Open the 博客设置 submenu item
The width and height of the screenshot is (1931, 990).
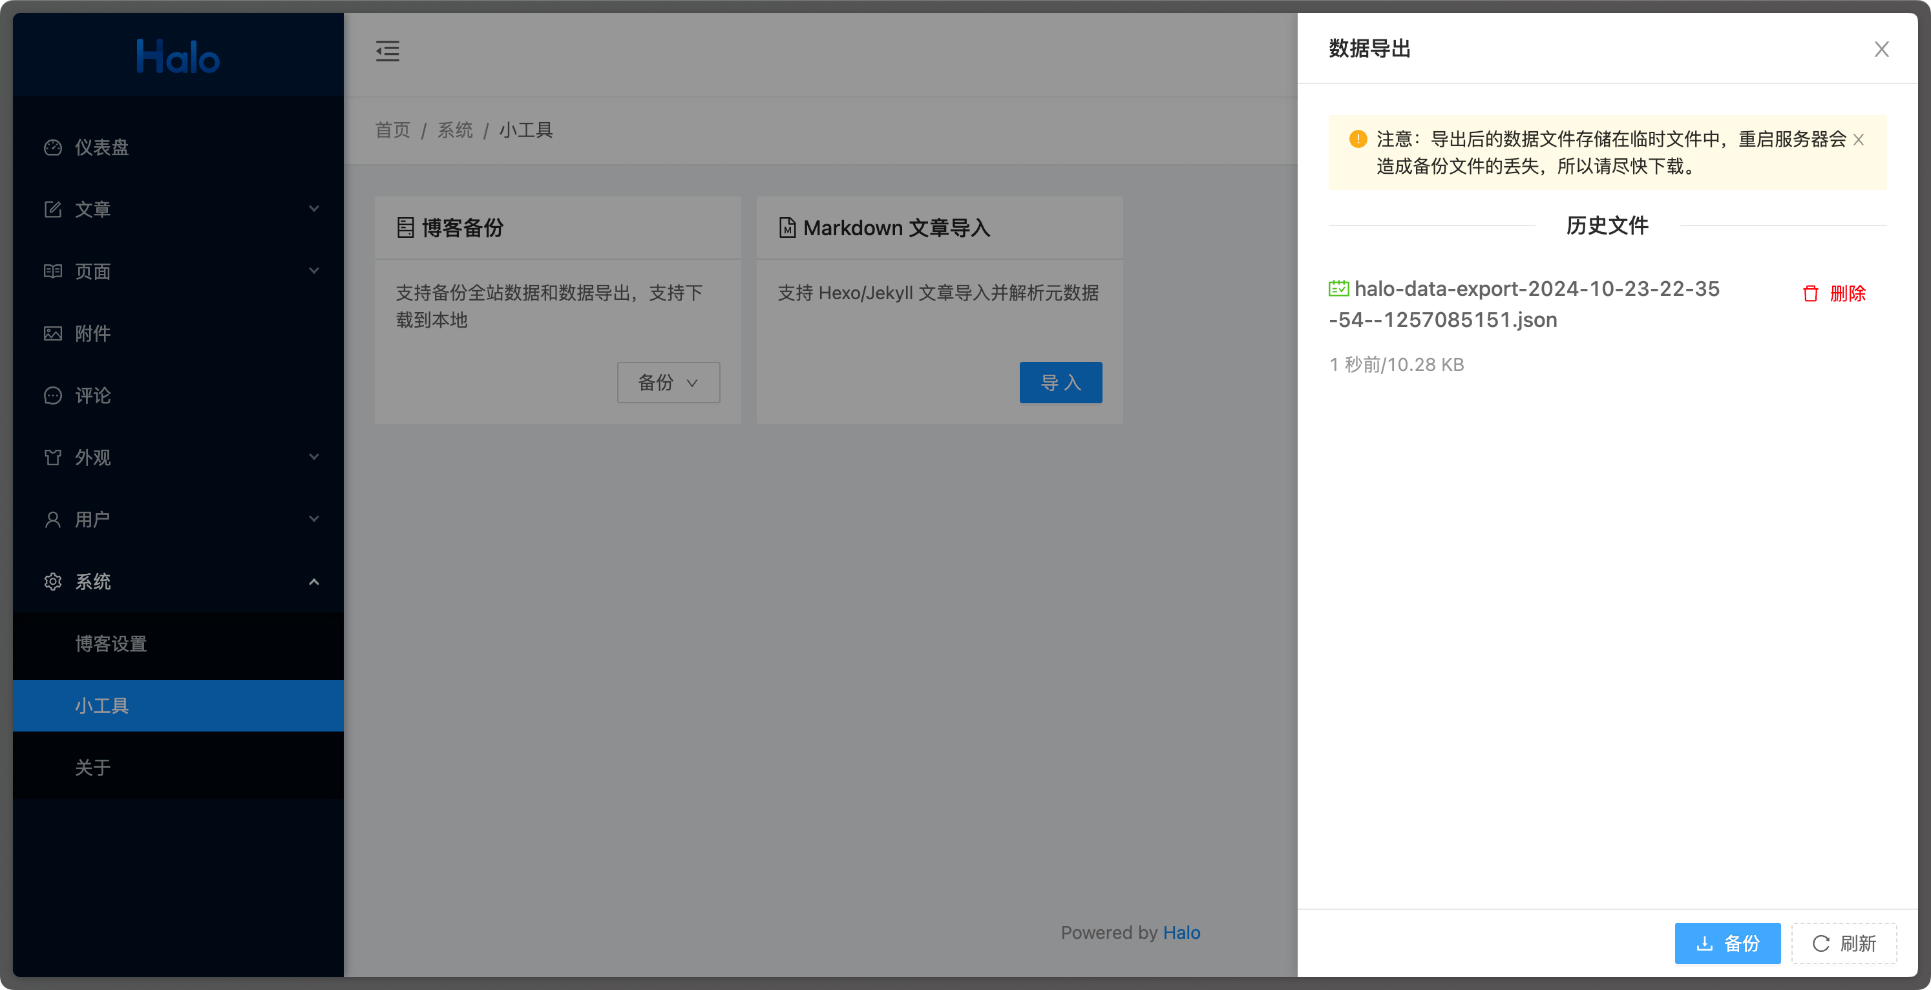coord(111,644)
